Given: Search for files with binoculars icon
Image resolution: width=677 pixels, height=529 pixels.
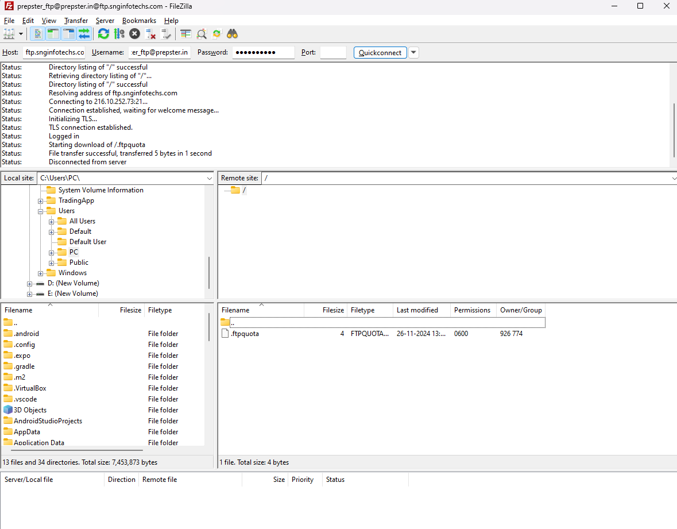Looking at the screenshot, I should pyautogui.click(x=233, y=34).
